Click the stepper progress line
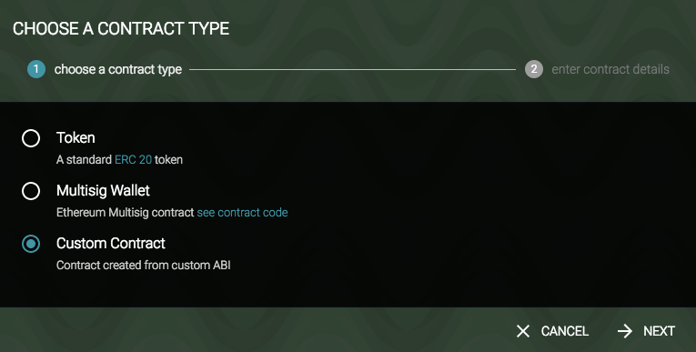 [x=352, y=69]
